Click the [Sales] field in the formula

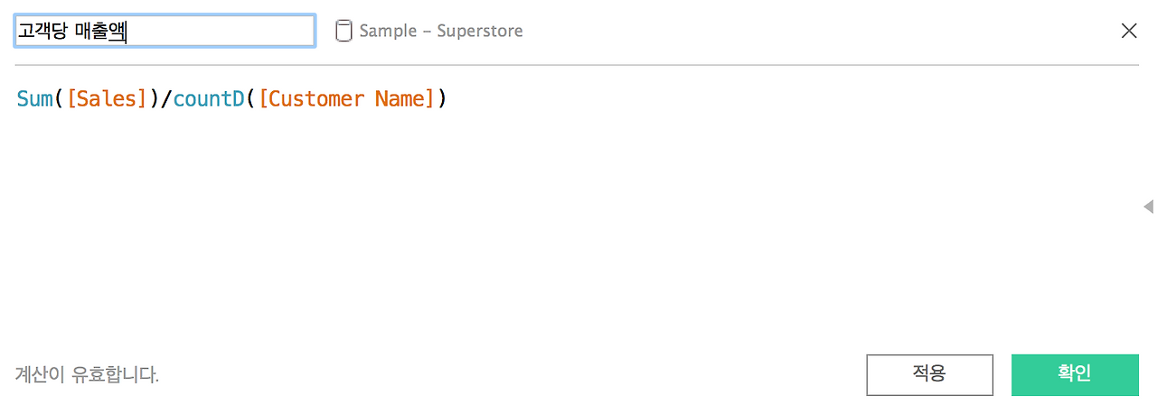[107, 99]
